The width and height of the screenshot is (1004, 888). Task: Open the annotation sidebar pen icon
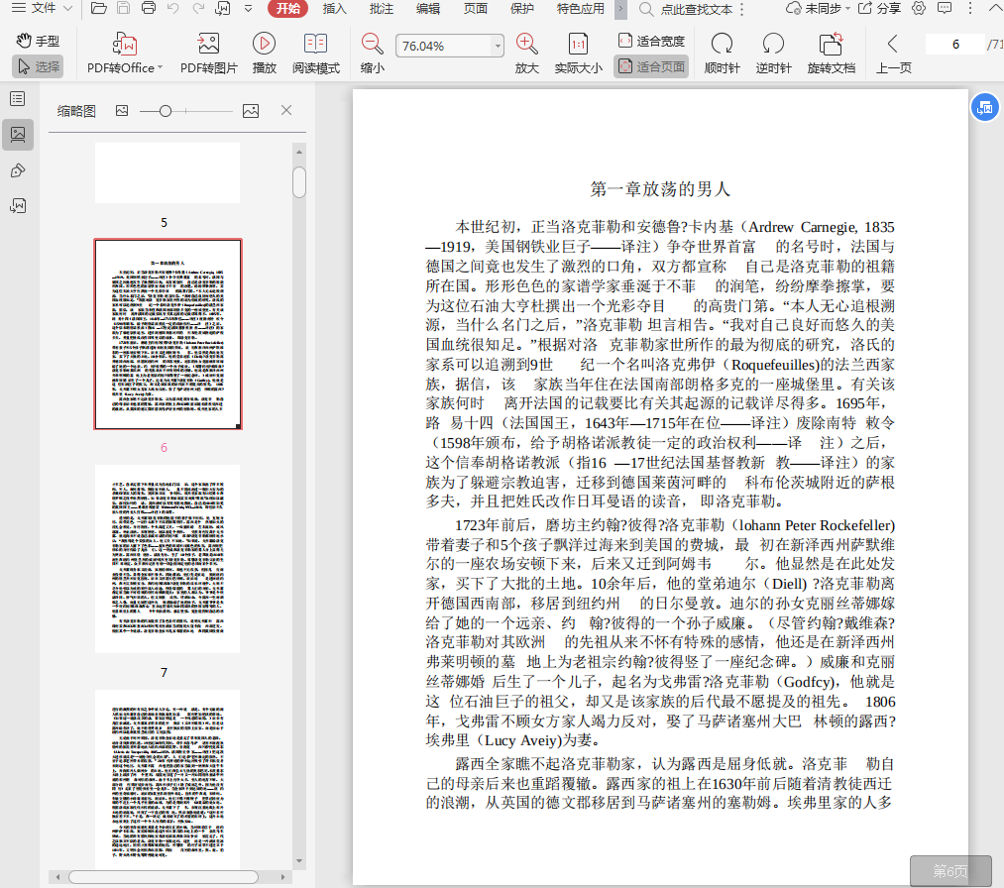pos(18,170)
